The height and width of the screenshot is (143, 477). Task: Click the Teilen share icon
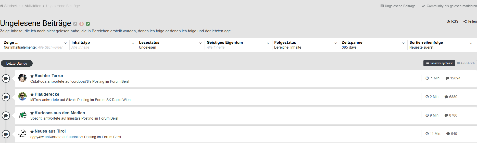tap(470, 21)
